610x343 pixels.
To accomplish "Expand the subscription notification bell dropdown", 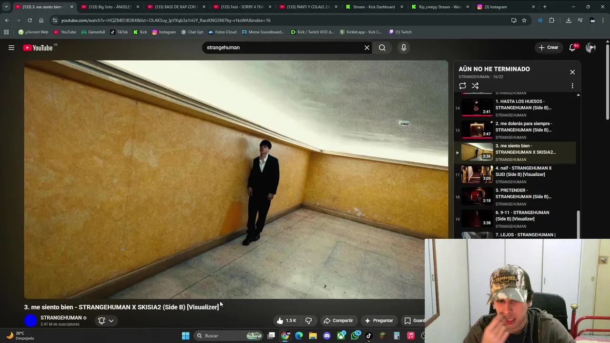I will tap(106, 321).
